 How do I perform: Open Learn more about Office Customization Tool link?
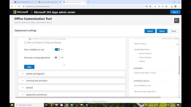tap(33, 23)
